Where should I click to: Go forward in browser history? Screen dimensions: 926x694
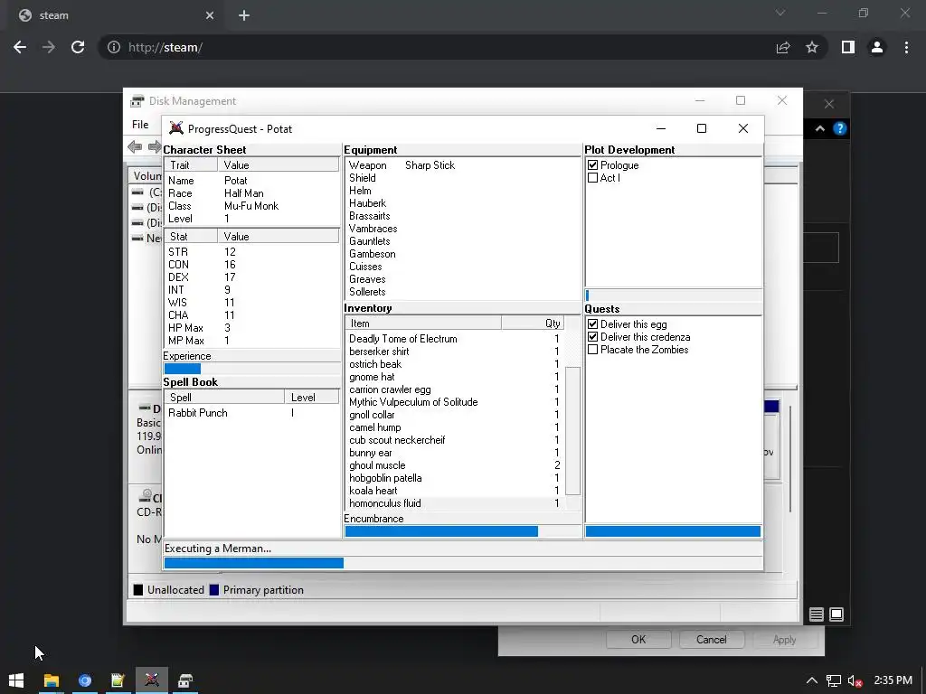(49, 47)
